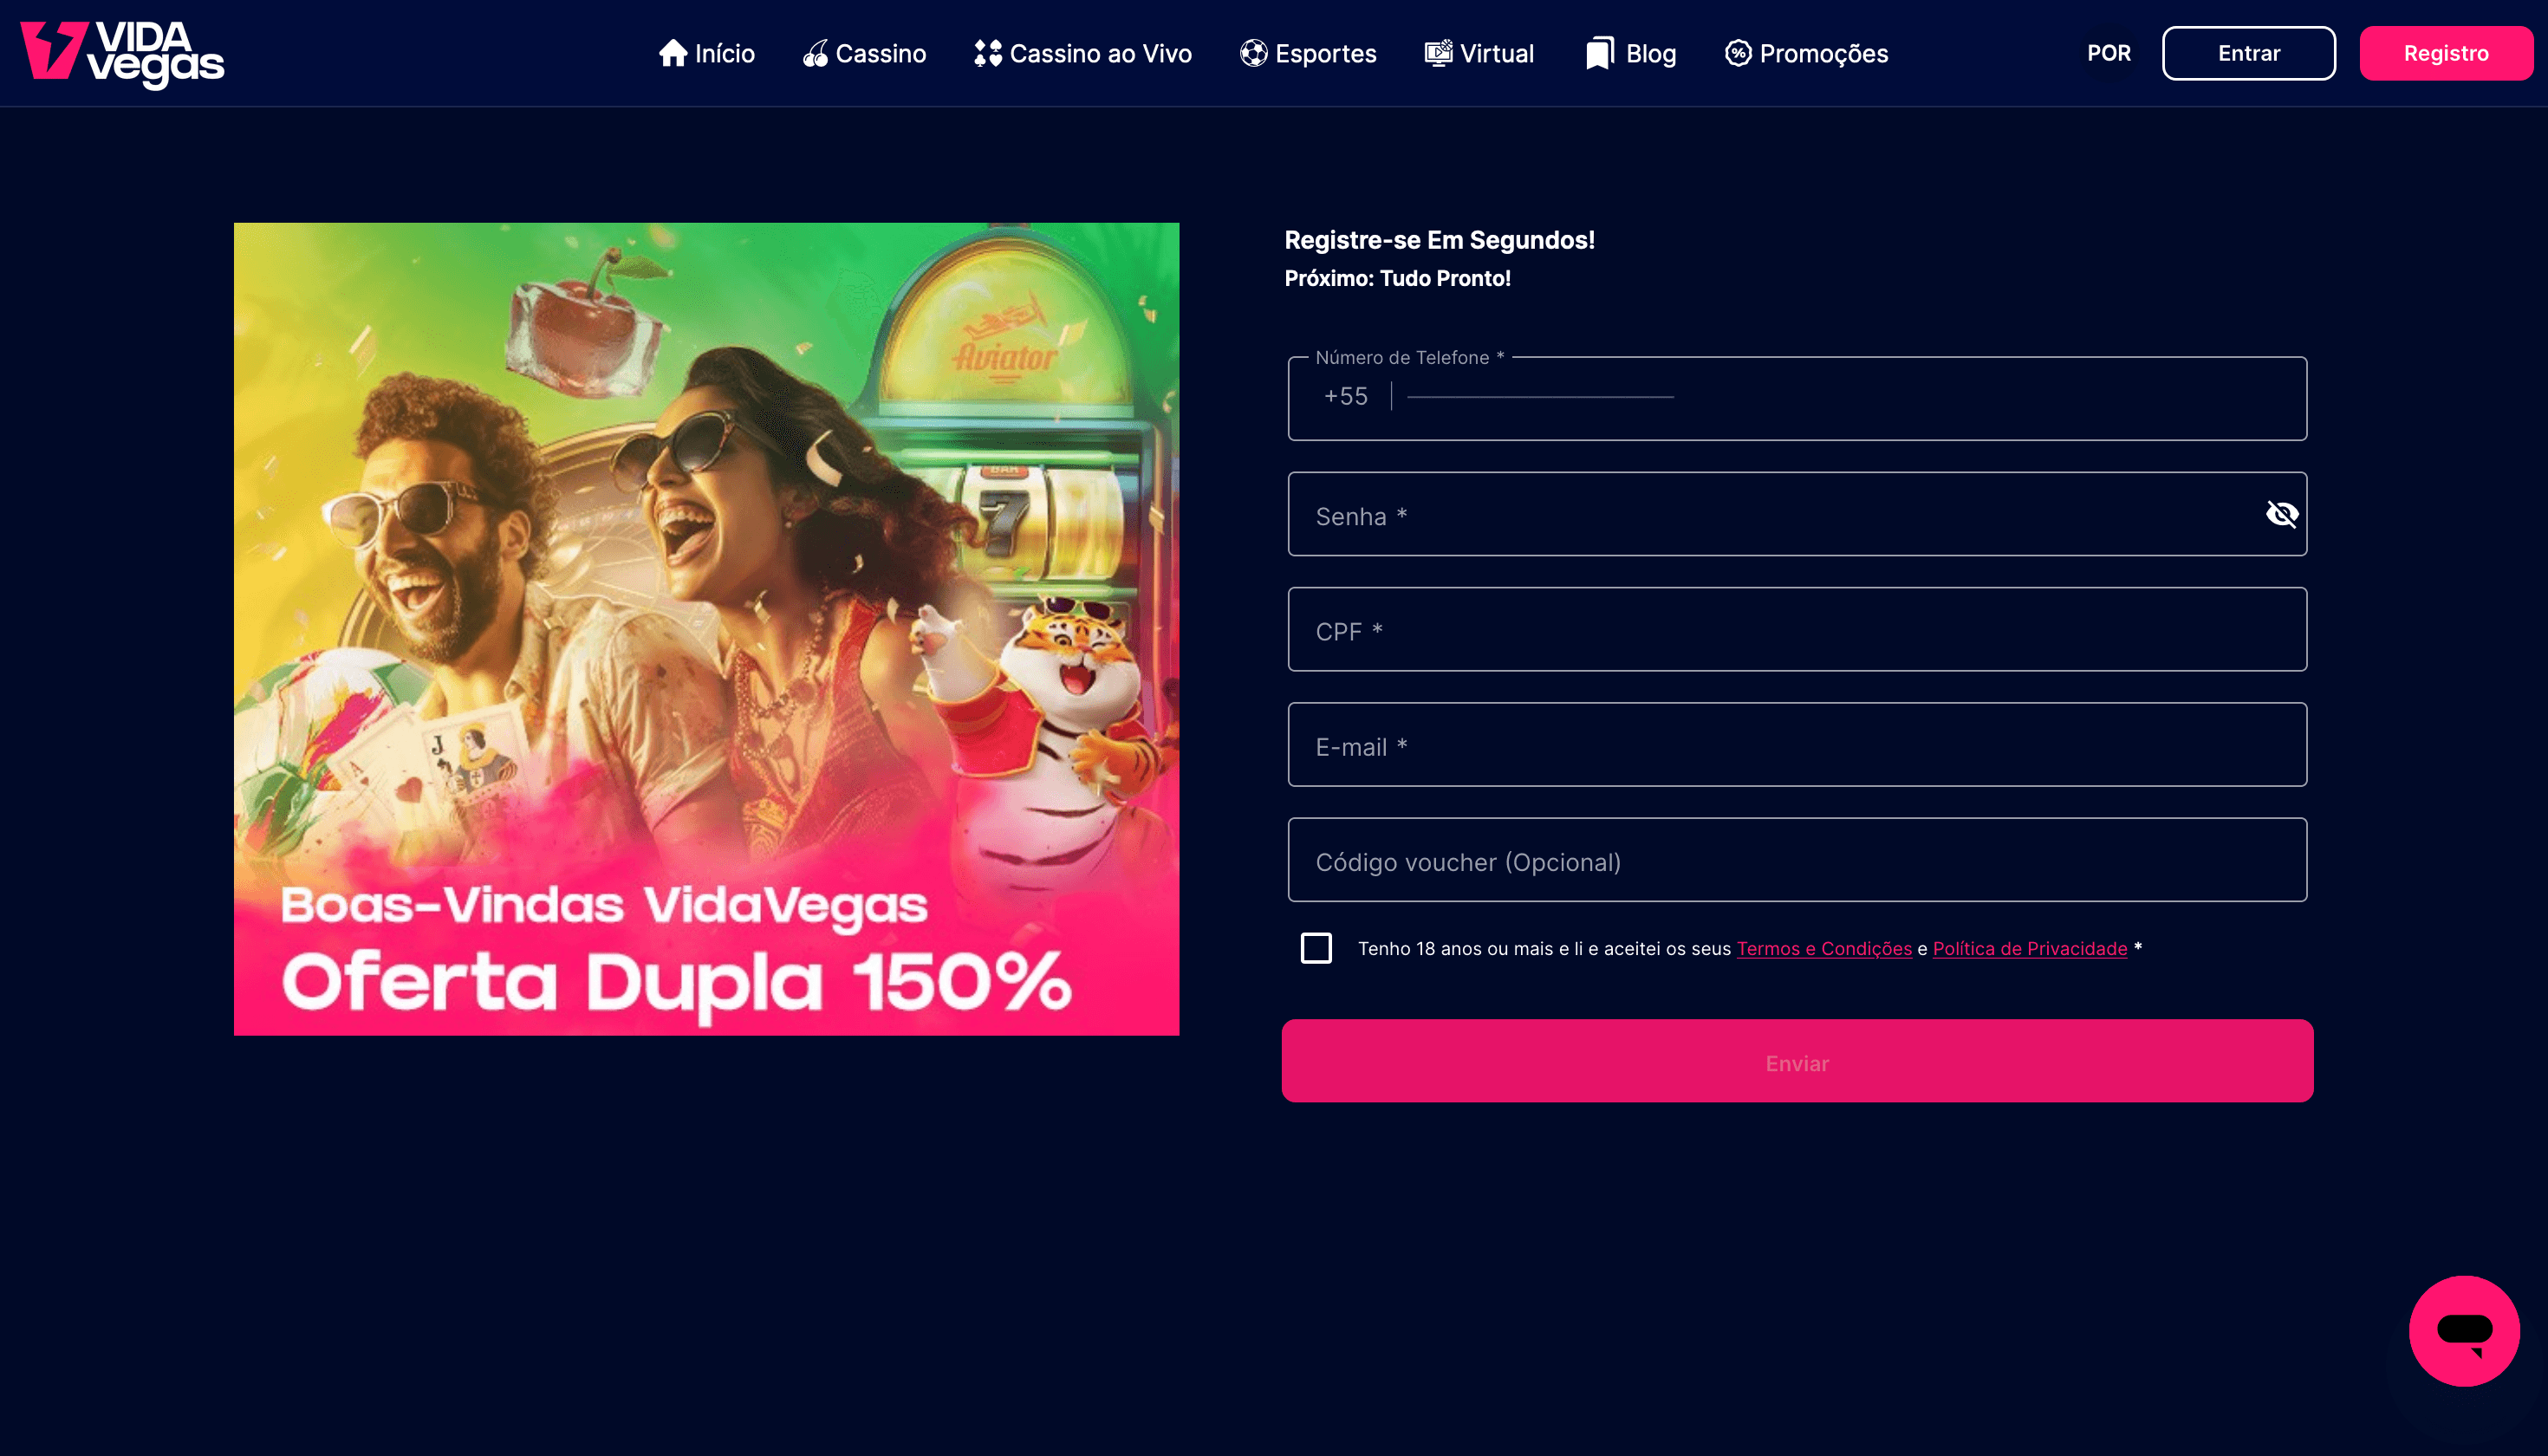
Task: Click the Início home icon
Action: pyautogui.click(x=673, y=53)
